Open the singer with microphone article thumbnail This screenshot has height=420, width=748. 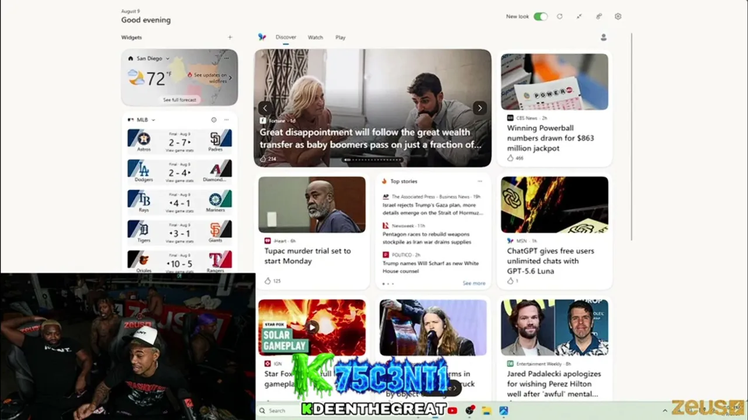[433, 327]
